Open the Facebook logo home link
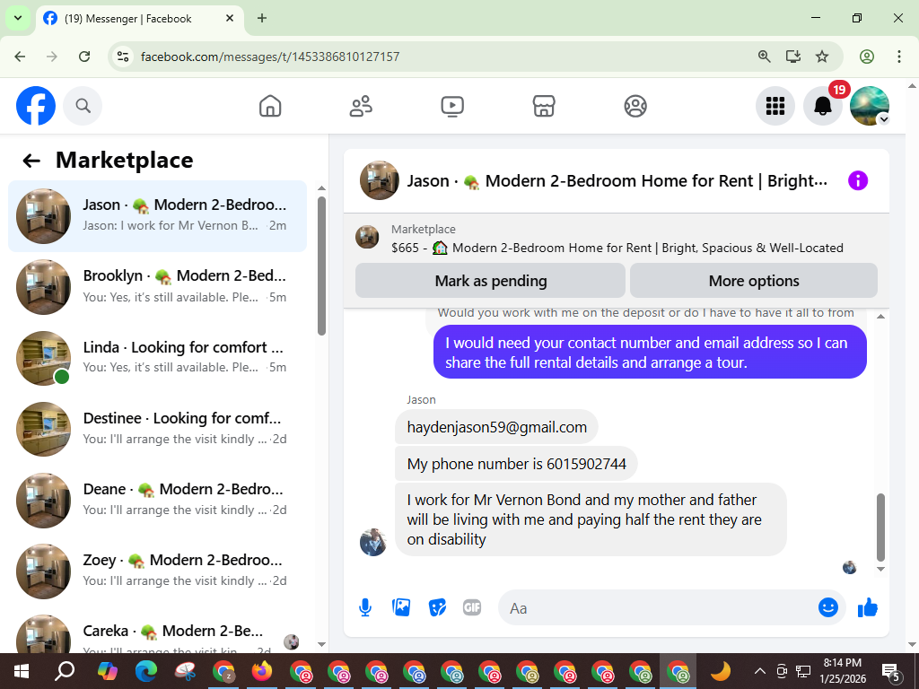This screenshot has width=919, height=689. click(36, 106)
